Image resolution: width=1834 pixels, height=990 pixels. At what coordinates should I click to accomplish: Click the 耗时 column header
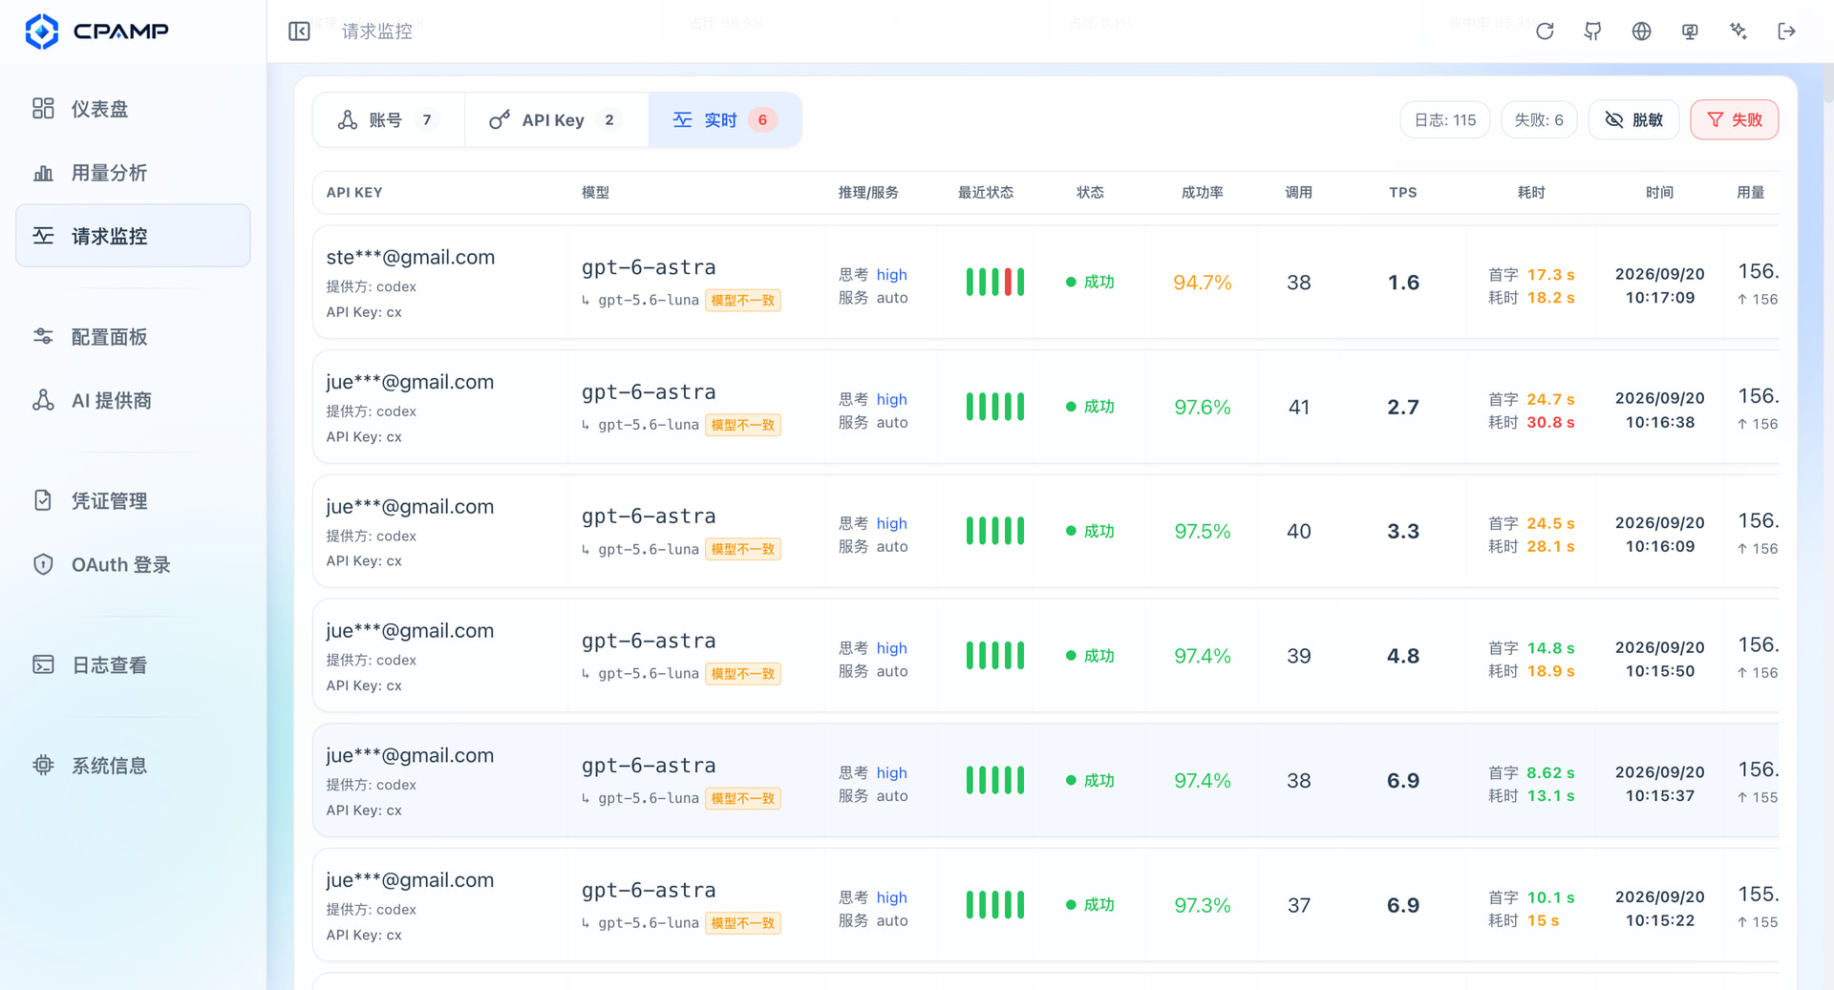(1531, 193)
